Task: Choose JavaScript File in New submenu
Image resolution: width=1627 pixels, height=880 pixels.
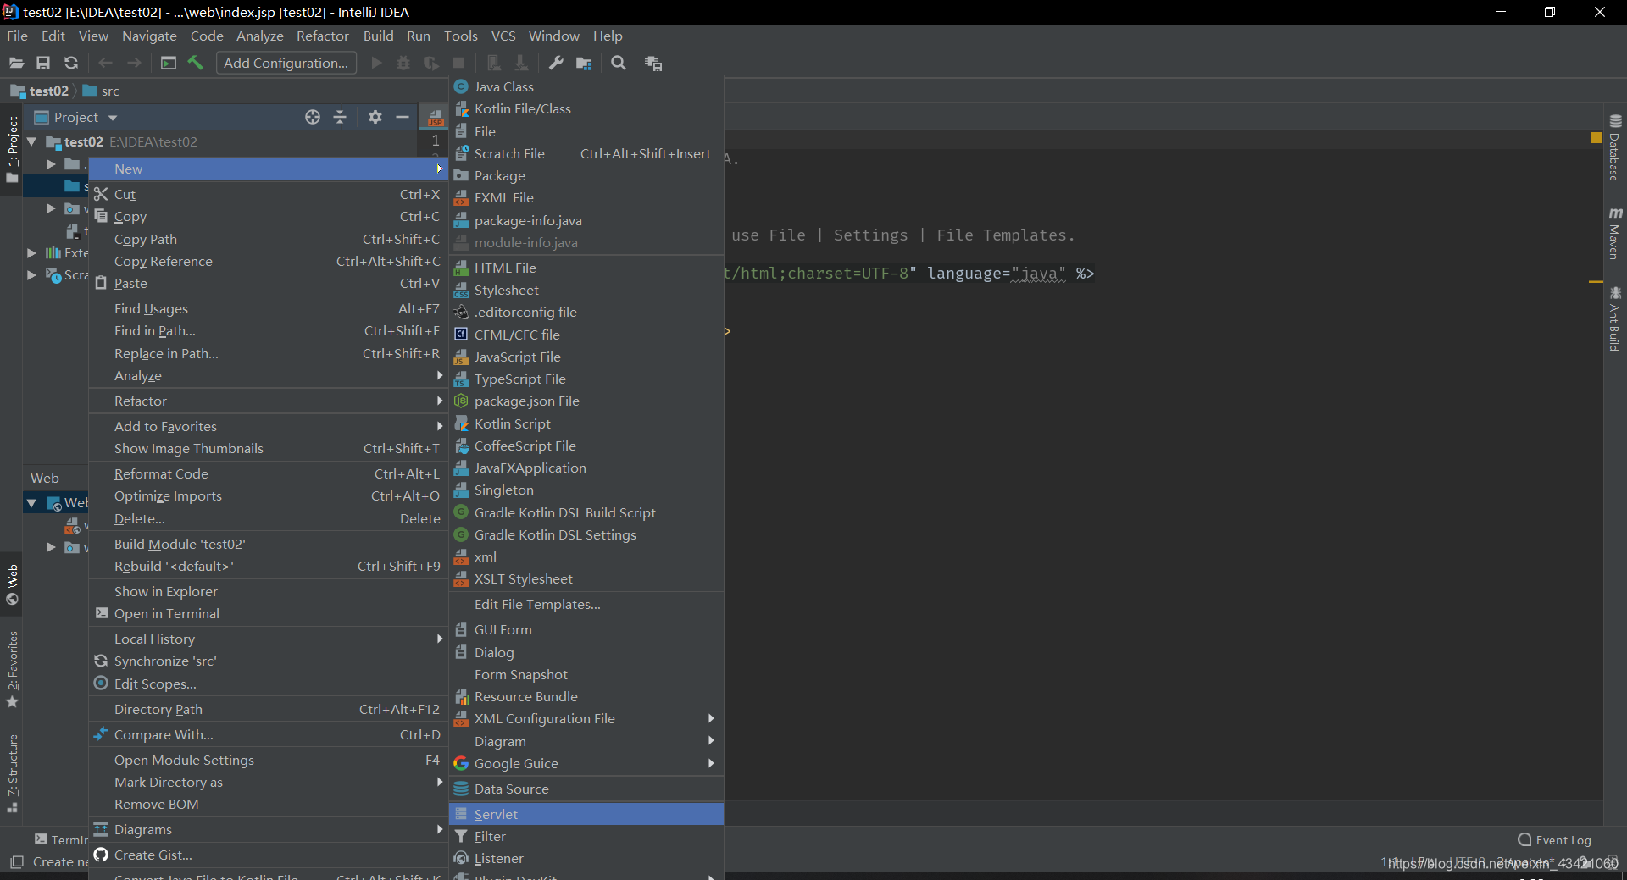Action: click(x=586, y=357)
